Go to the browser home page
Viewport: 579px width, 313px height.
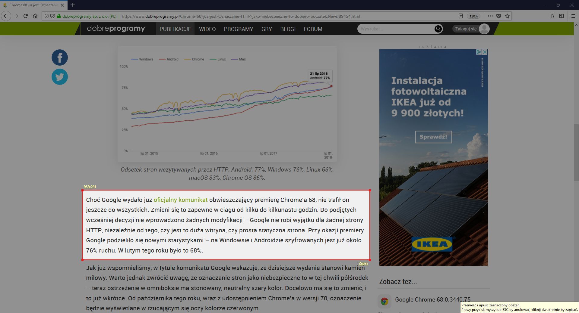[x=35, y=16]
